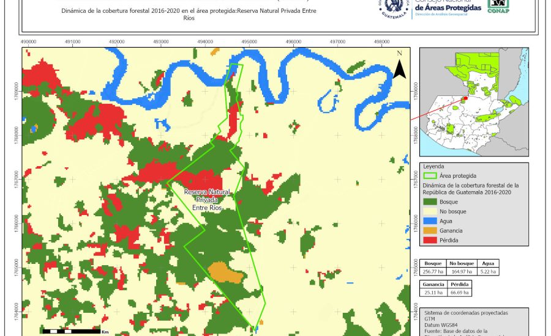Click the north arrow on the map
551x336 pixels.
399,66
